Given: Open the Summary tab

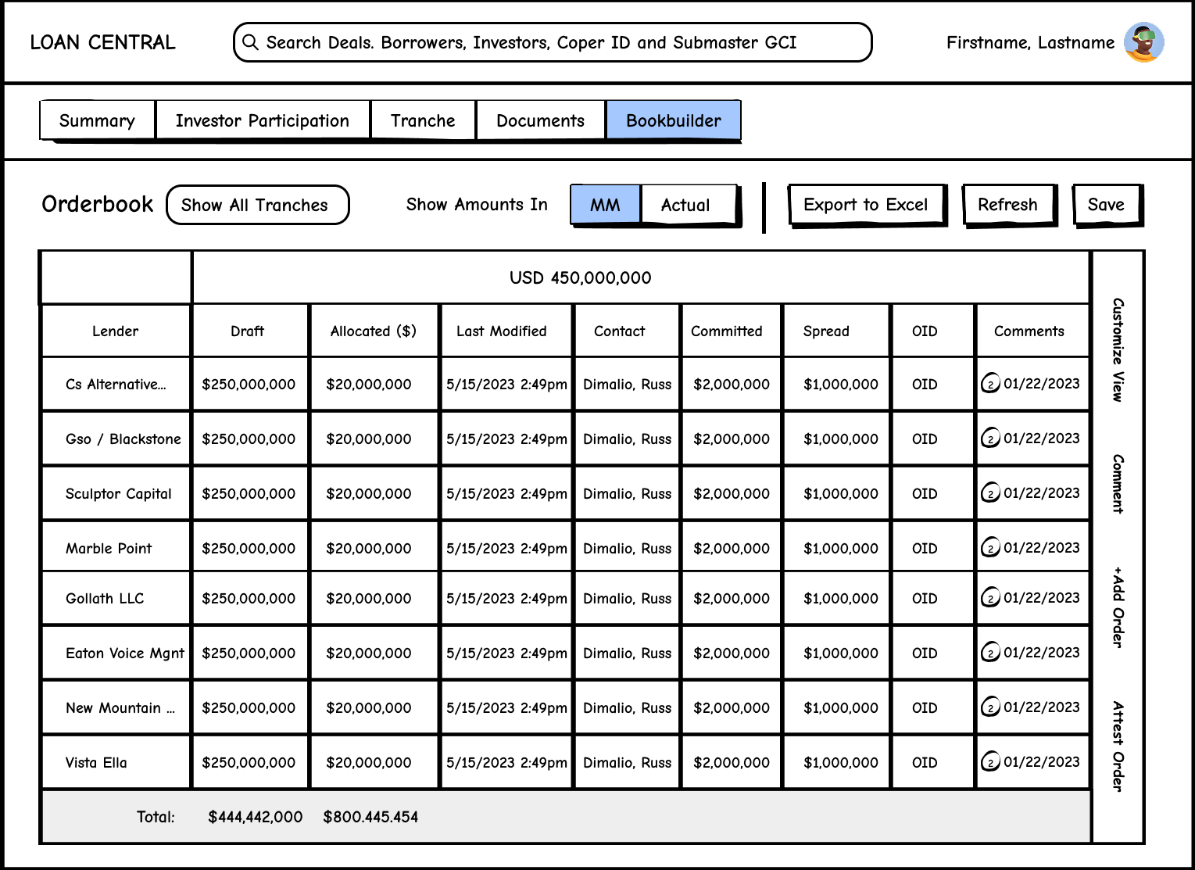Looking at the screenshot, I should (x=97, y=120).
